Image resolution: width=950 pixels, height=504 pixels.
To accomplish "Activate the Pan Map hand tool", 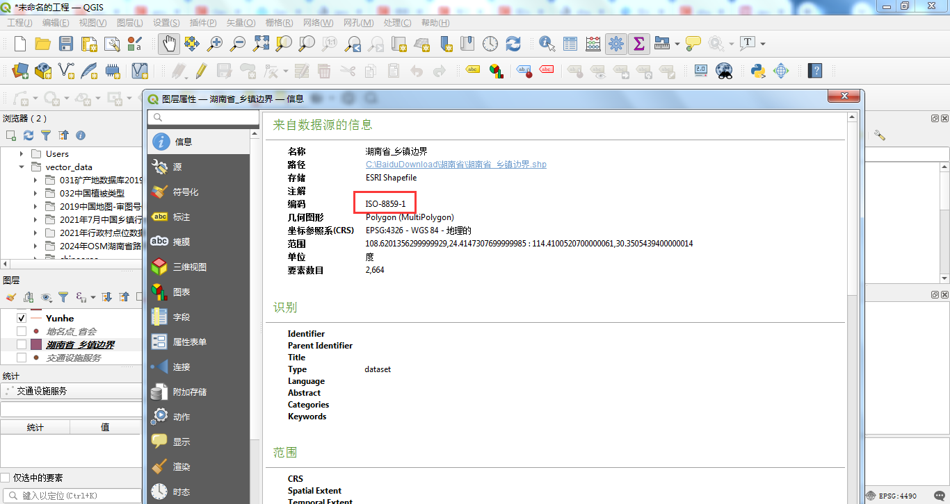I will pos(168,44).
